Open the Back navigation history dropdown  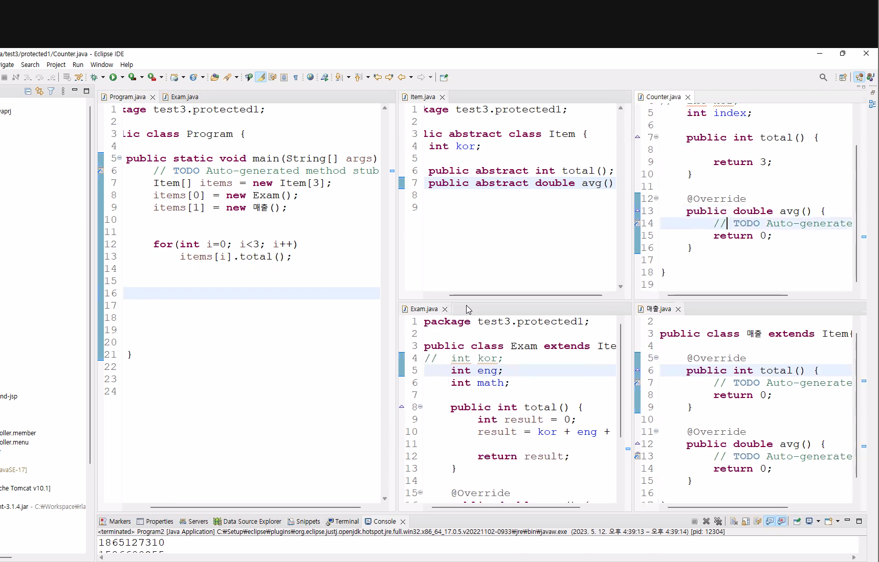pyautogui.click(x=411, y=77)
